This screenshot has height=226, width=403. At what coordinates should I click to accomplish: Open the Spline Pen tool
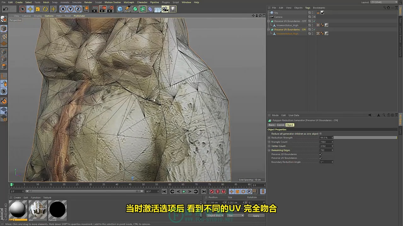[x=128, y=9]
